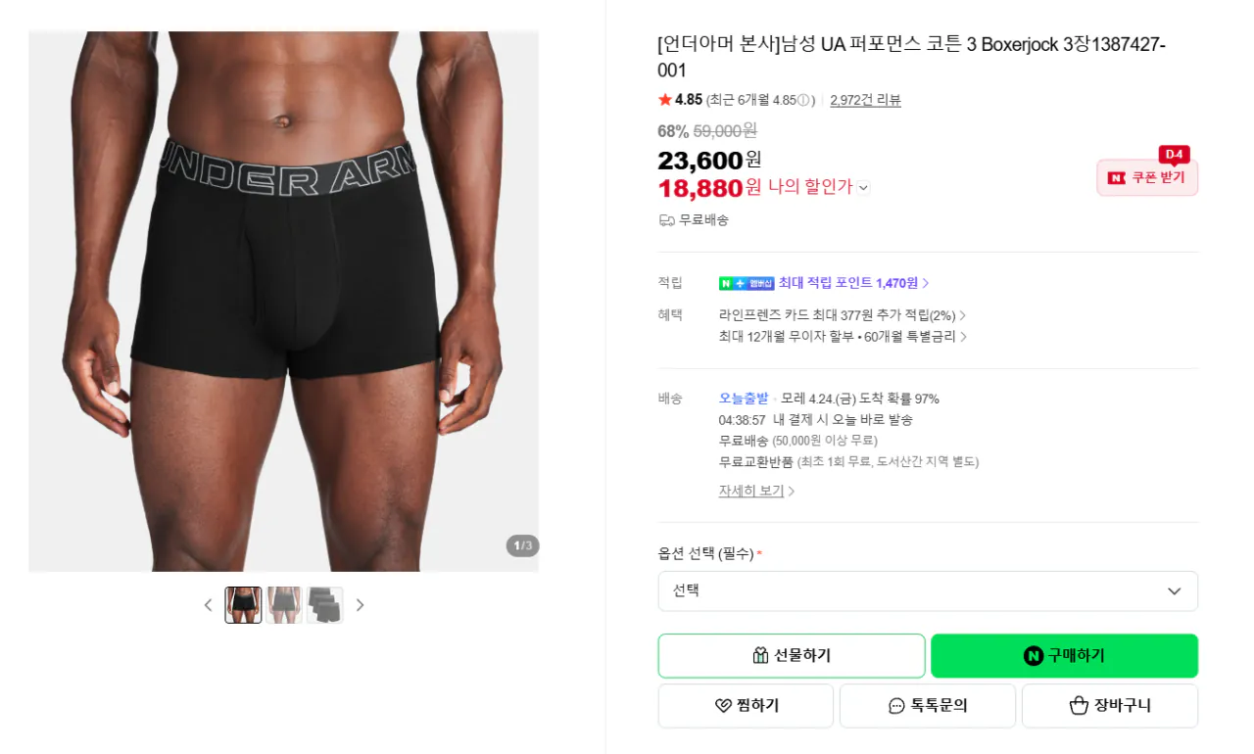Click the shopping cart icon in 장바구니
1254x754 pixels.
pos(1082,705)
